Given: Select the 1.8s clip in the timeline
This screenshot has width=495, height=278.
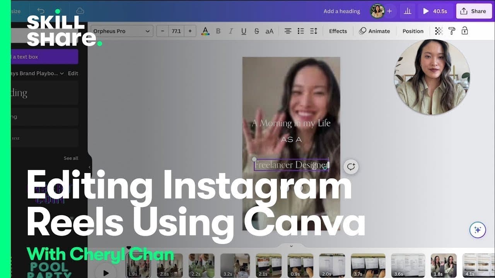Looking at the screenshot, I should click(x=444, y=266).
